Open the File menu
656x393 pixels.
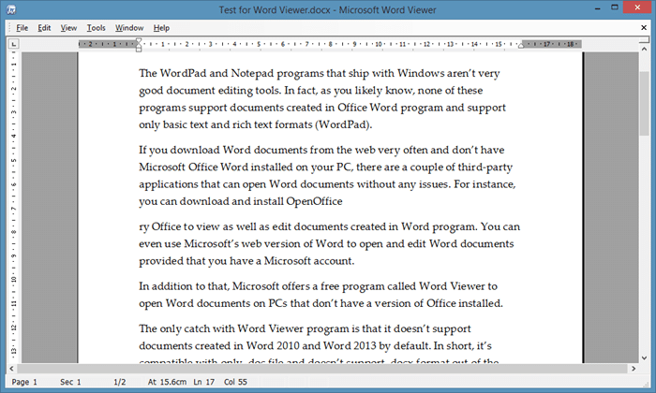coord(22,28)
